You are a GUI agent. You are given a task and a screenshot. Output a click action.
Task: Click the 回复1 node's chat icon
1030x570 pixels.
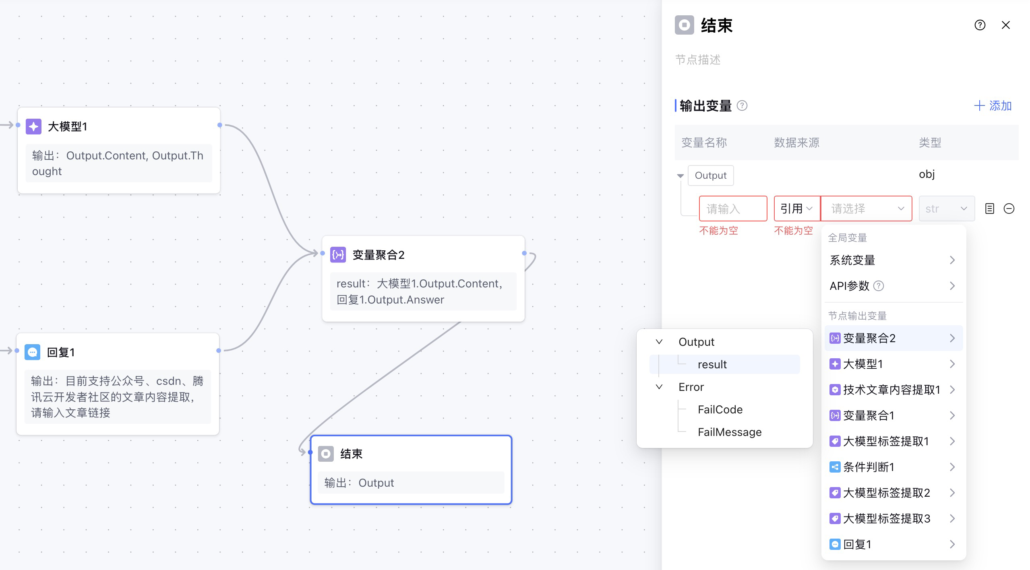(32, 352)
